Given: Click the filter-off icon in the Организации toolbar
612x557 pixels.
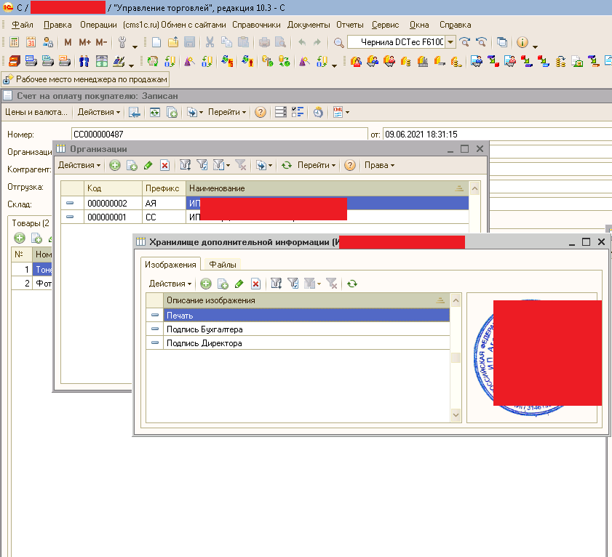Looking at the screenshot, I should click(242, 166).
